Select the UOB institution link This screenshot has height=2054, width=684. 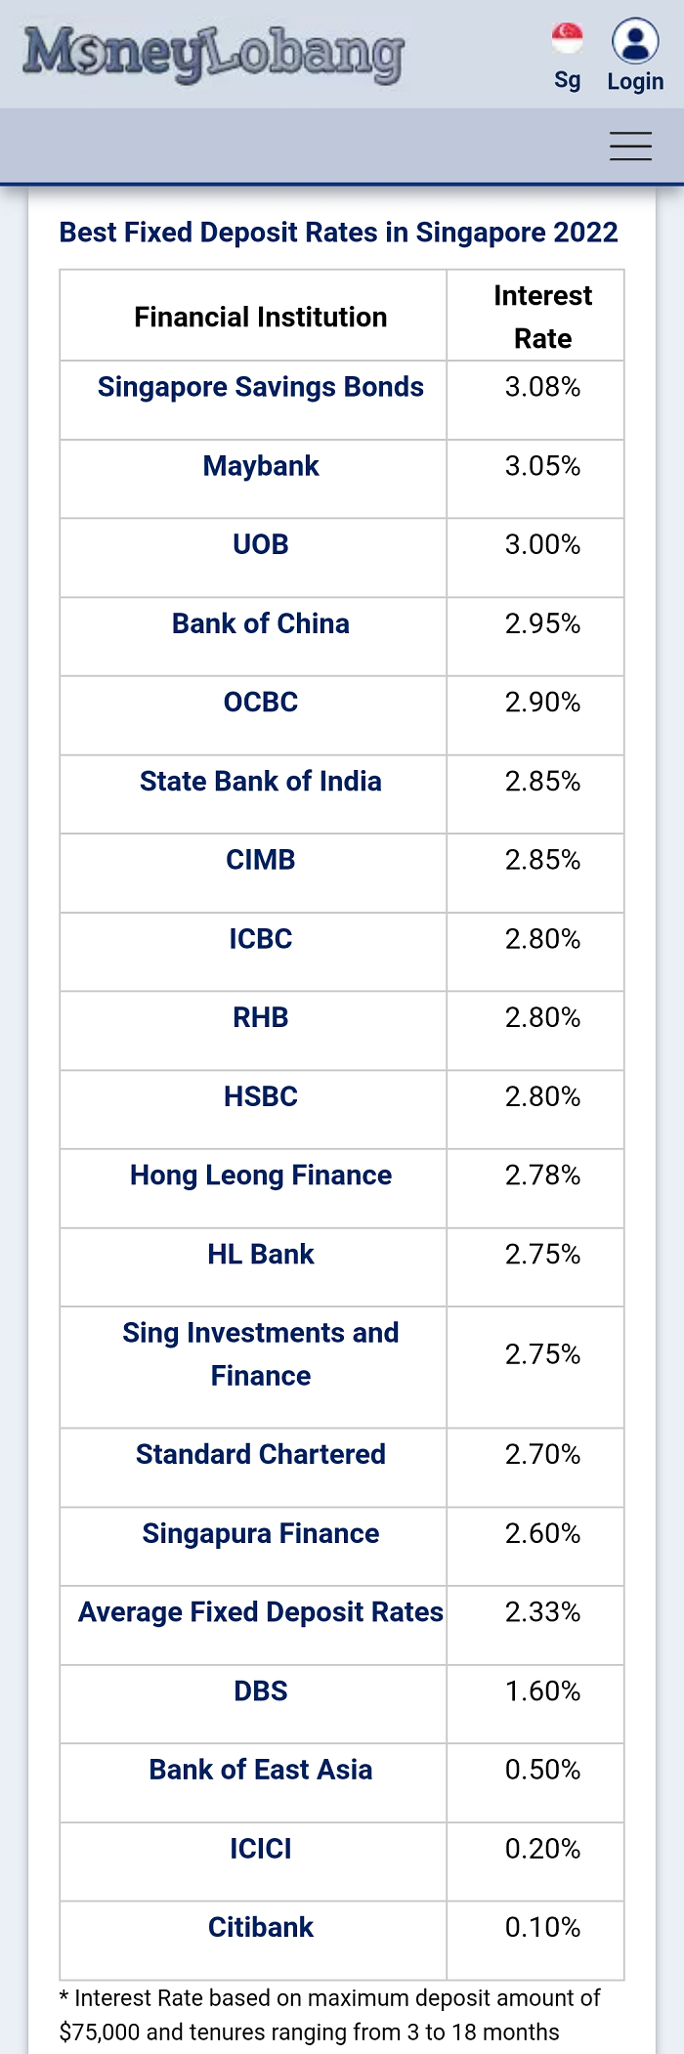point(261,544)
